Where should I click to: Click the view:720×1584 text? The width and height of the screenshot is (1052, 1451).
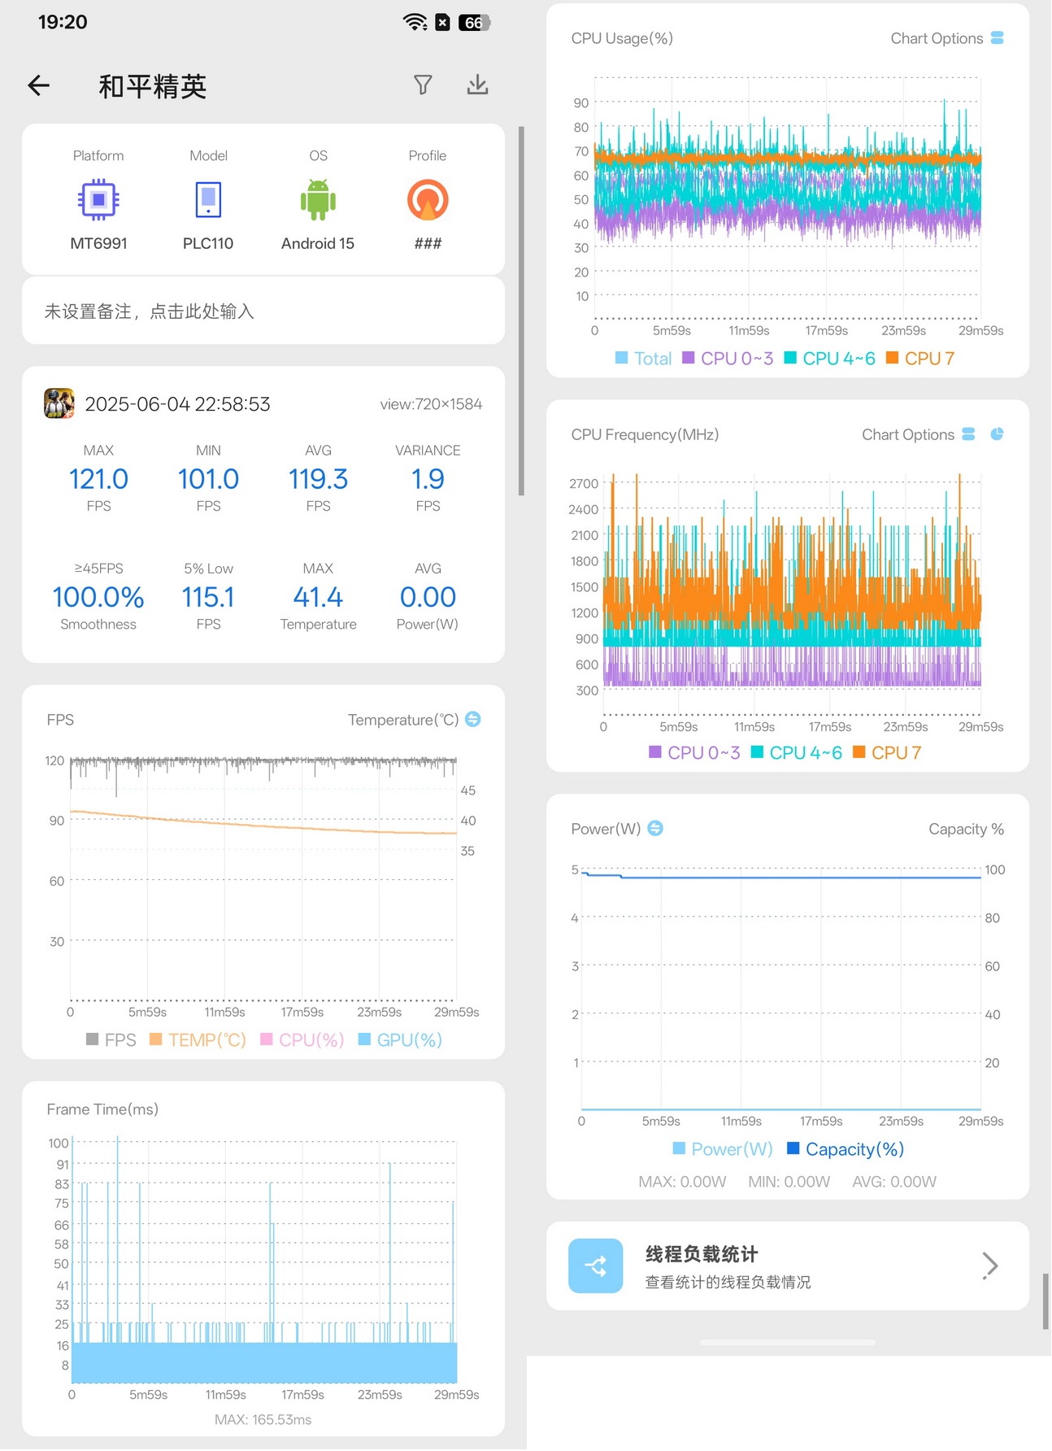[431, 404]
